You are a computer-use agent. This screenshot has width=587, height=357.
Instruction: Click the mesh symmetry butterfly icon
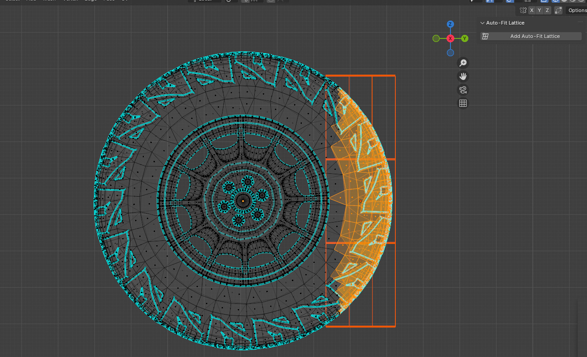point(523,10)
